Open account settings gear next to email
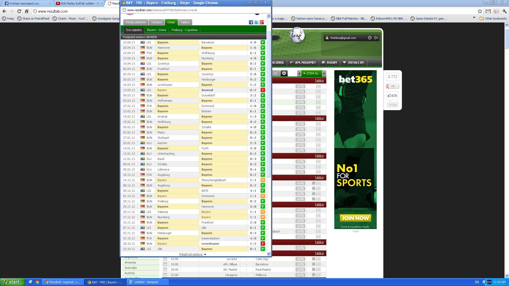This screenshot has height=286, width=509. pos(370,38)
